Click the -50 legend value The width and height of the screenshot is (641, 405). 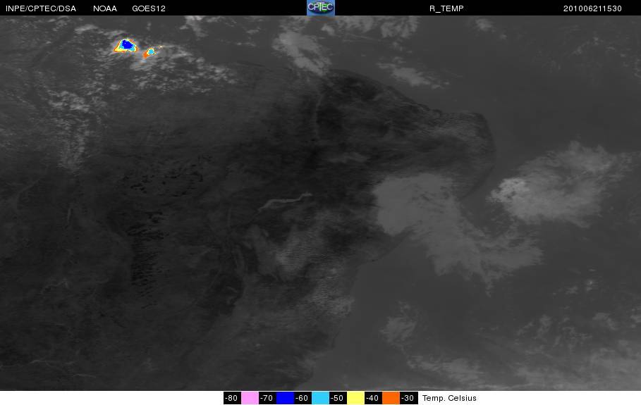pos(338,398)
